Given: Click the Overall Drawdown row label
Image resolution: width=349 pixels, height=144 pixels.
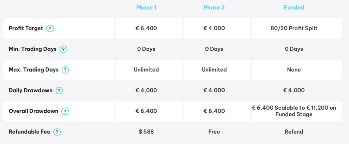Looking at the screenshot, I should coord(33,111).
